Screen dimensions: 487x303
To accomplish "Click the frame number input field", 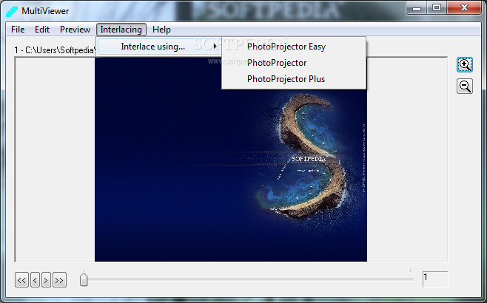I will coord(435,279).
